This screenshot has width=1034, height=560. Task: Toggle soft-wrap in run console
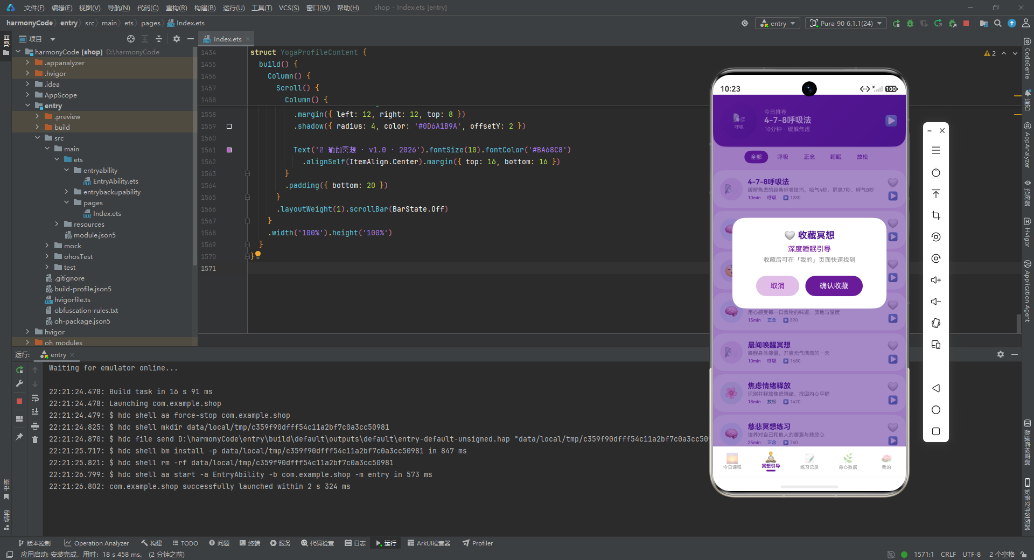point(35,398)
